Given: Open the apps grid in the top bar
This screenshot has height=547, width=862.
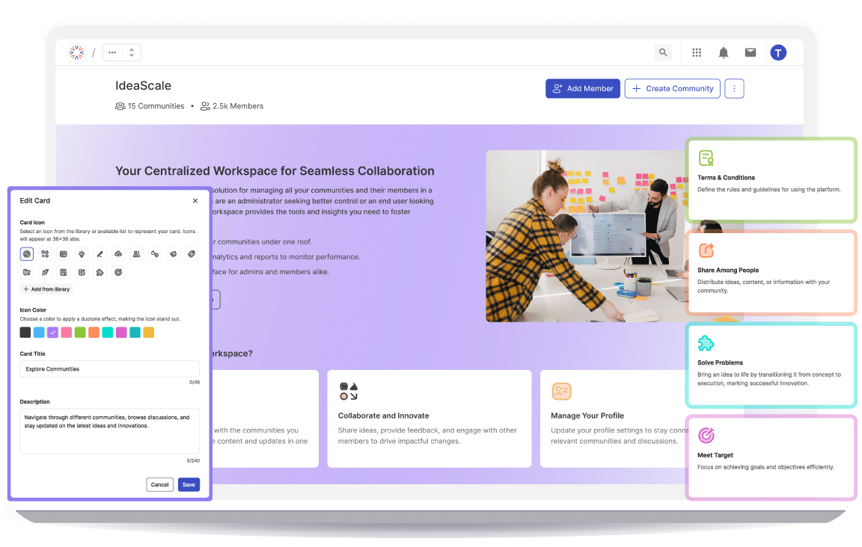Looking at the screenshot, I should (696, 52).
